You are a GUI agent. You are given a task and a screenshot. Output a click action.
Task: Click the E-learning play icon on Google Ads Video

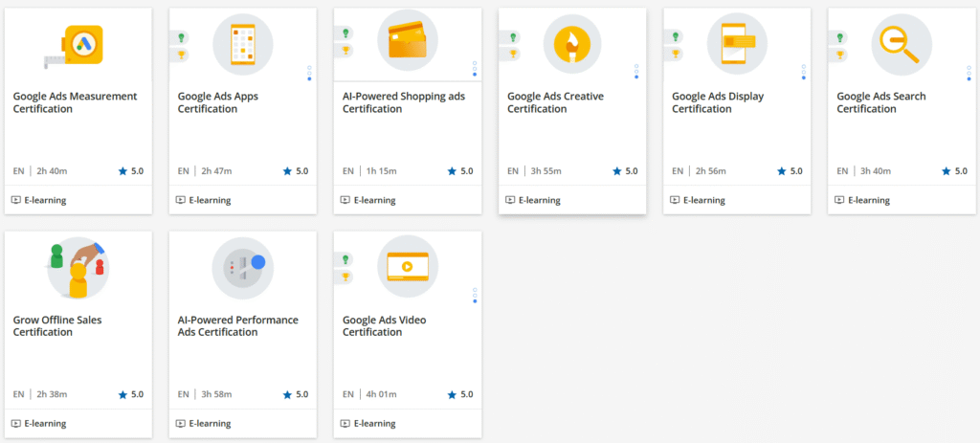click(x=345, y=424)
